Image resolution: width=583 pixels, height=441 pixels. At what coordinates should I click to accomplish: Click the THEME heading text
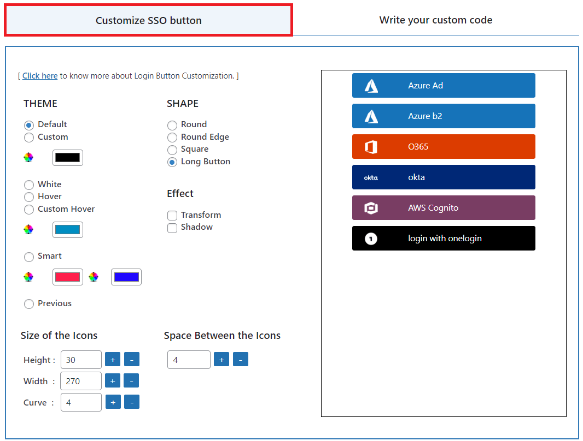pyautogui.click(x=40, y=104)
